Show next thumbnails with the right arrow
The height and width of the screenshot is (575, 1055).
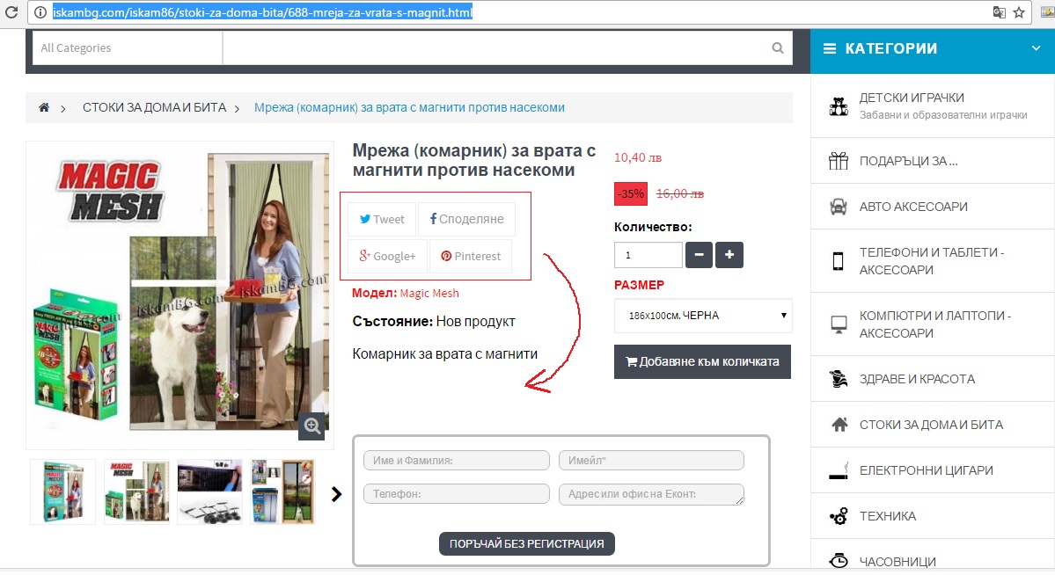click(x=336, y=494)
